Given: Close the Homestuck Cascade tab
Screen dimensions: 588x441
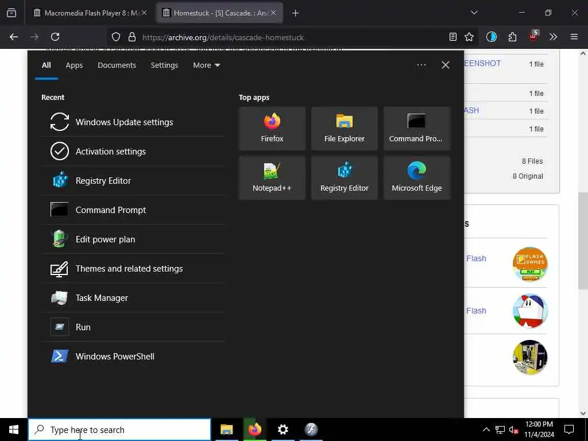Looking at the screenshot, I should pyautogui.click(x=273, y=13).
